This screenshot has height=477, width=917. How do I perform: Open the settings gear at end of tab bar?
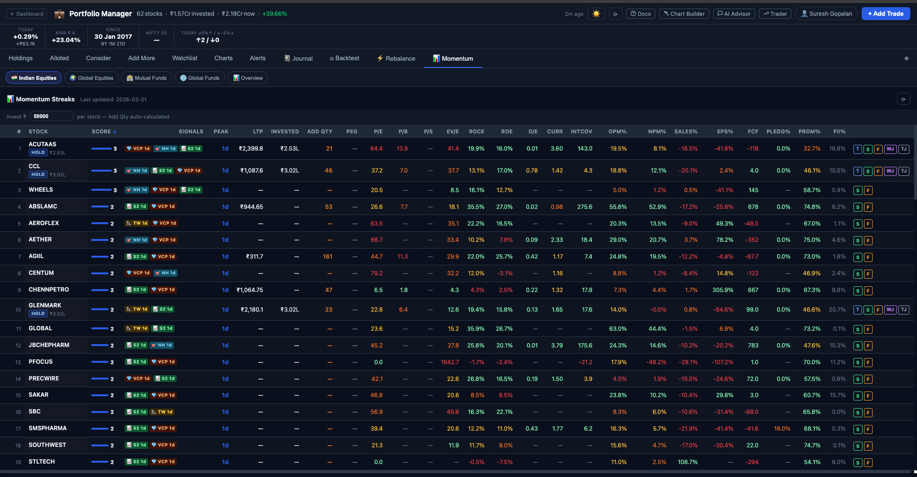pos(906,58)
